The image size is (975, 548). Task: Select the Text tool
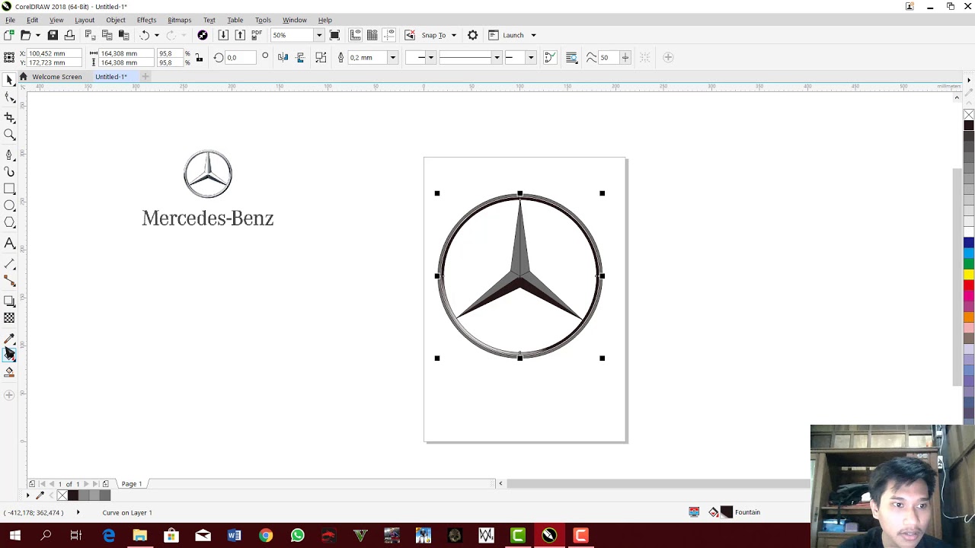pos(9,243)
